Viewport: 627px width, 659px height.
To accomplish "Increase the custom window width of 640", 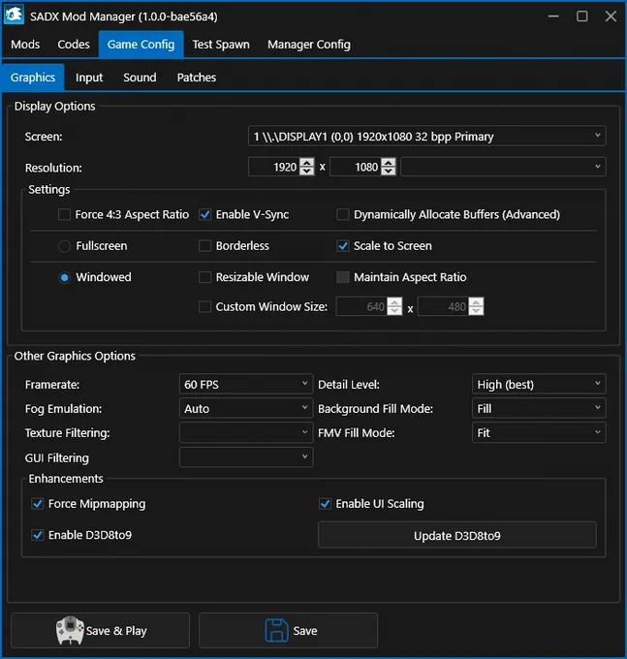I will tap(394, 301).
